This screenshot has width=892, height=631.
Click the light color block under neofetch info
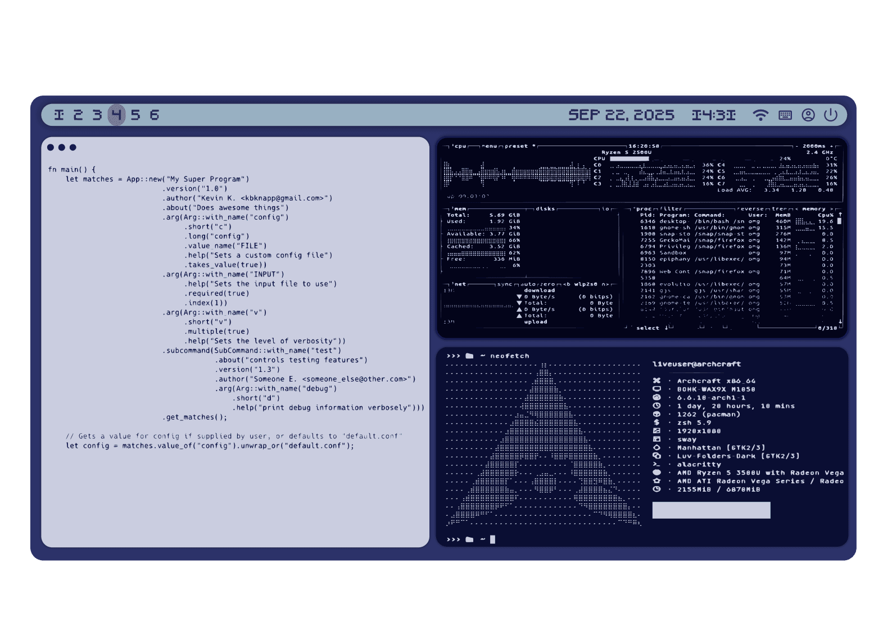(x=711, y=510)
